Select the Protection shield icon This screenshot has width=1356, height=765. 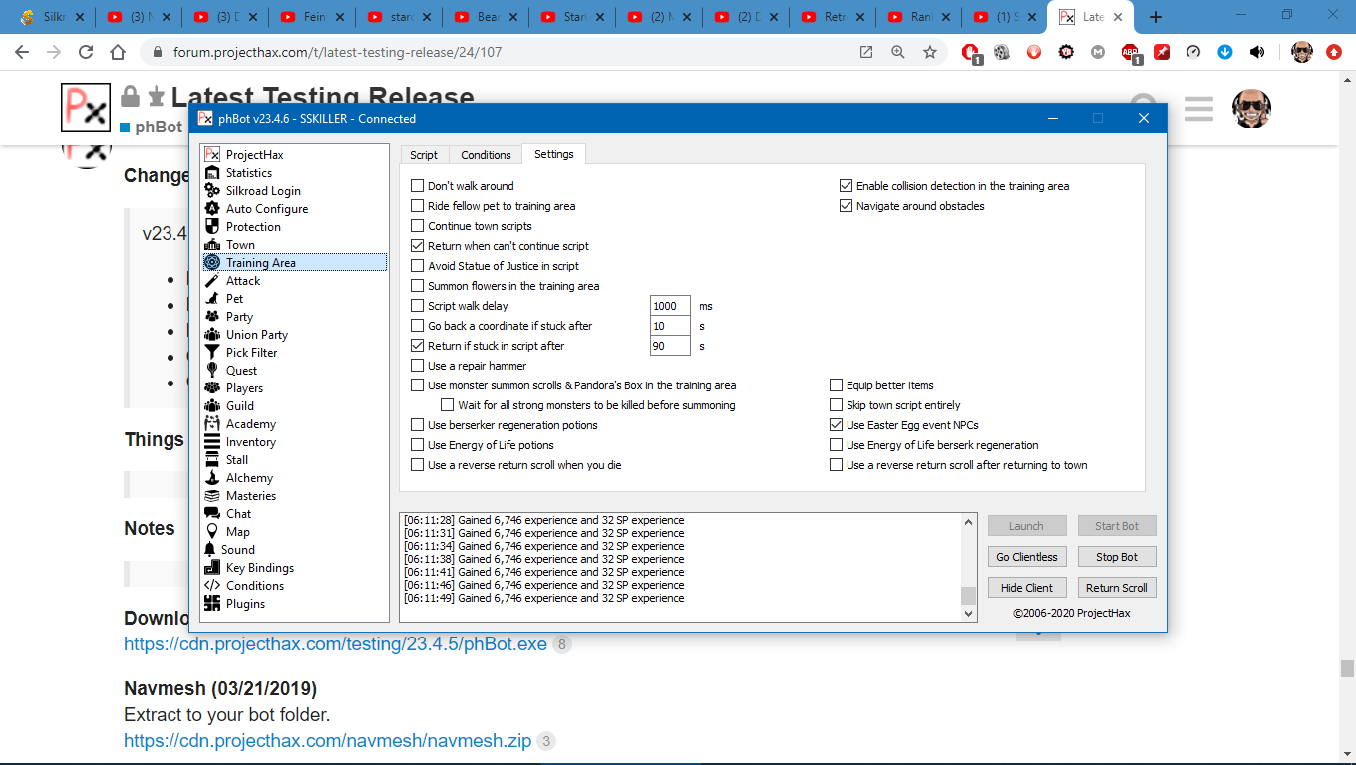coord(211,227)
